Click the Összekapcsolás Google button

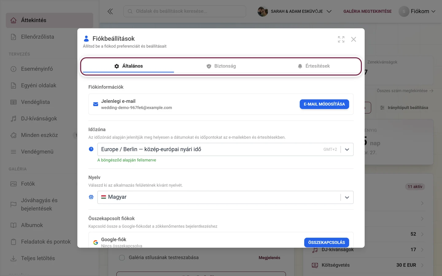point(327,242)
